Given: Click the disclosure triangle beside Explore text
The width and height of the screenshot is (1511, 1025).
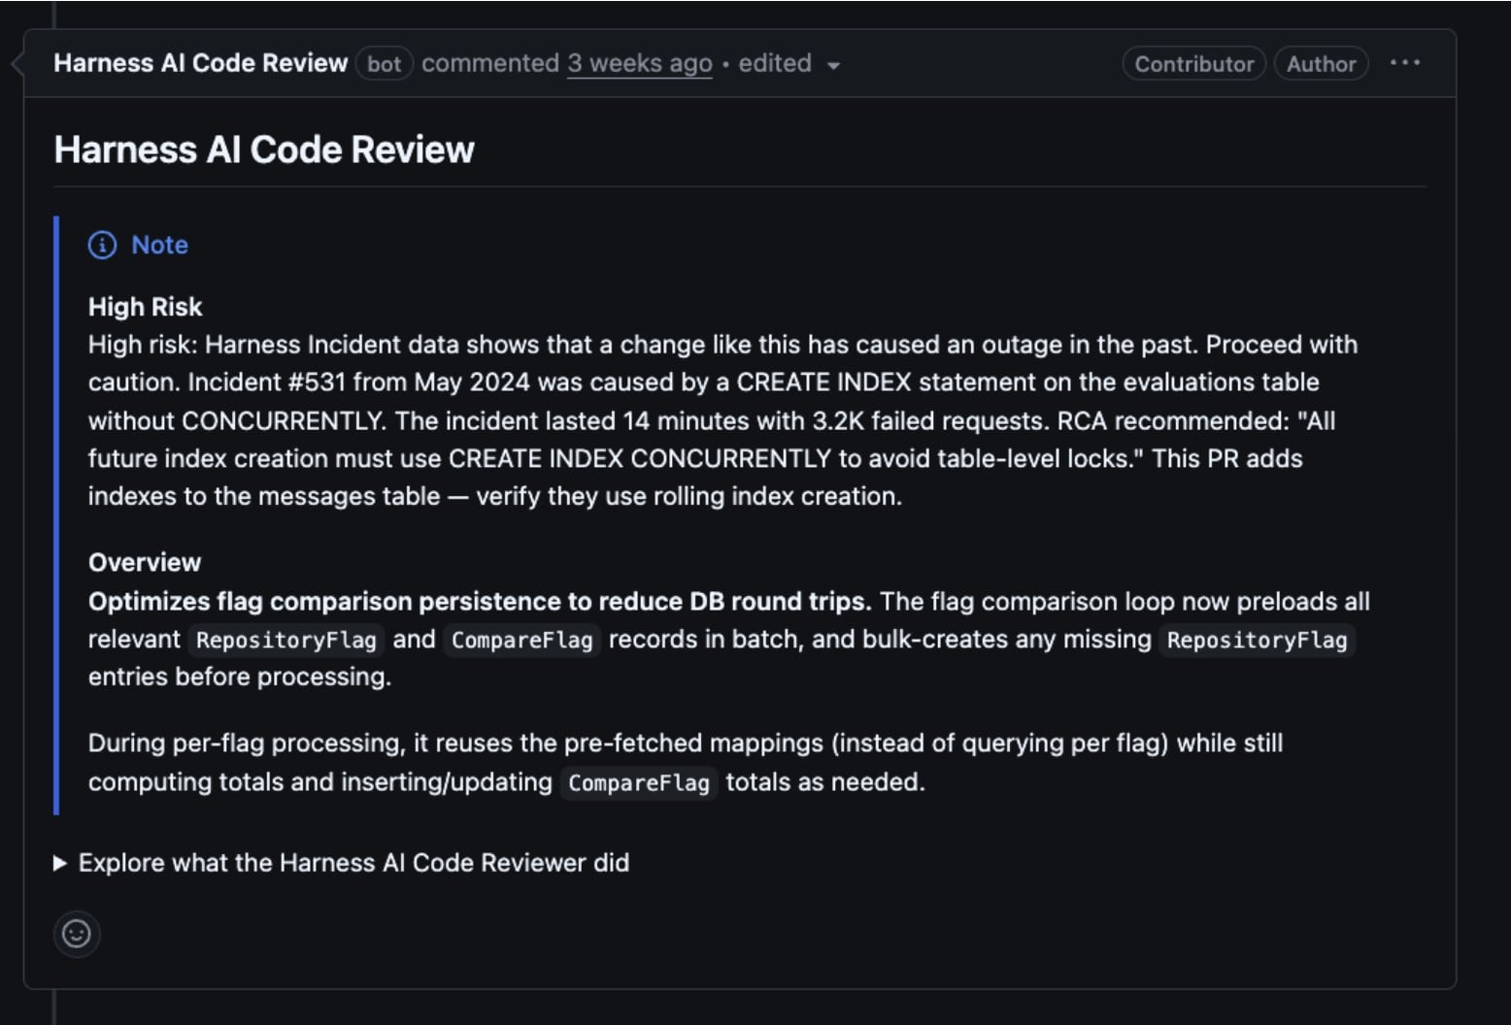Looking at the screenshot, I should tap(60, 863).
